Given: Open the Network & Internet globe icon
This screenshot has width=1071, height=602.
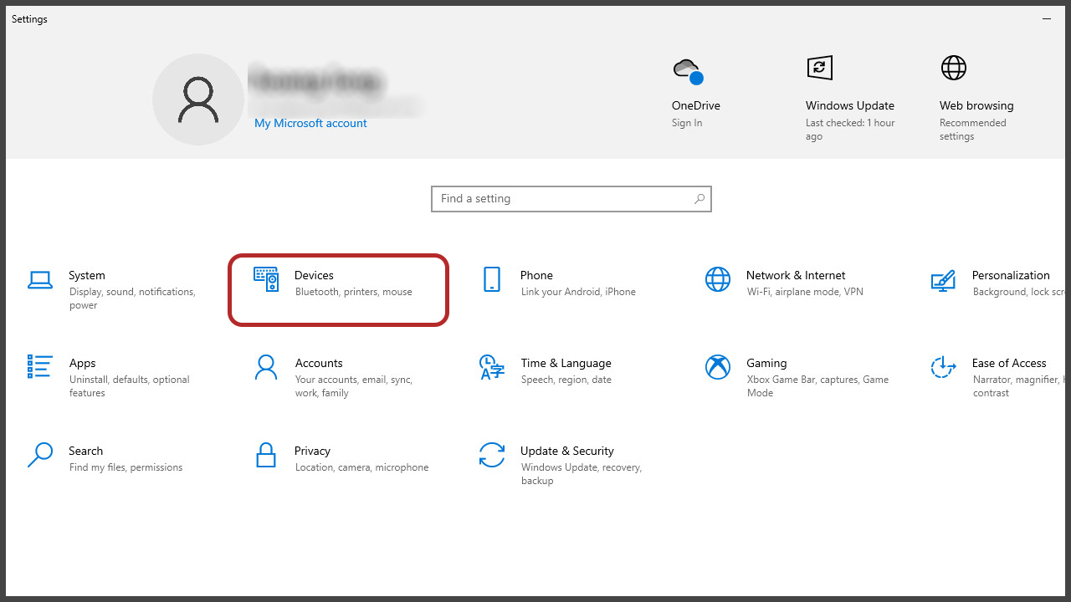Looking at the screenshot, I should pyautogui.click(x=718, y=279).
